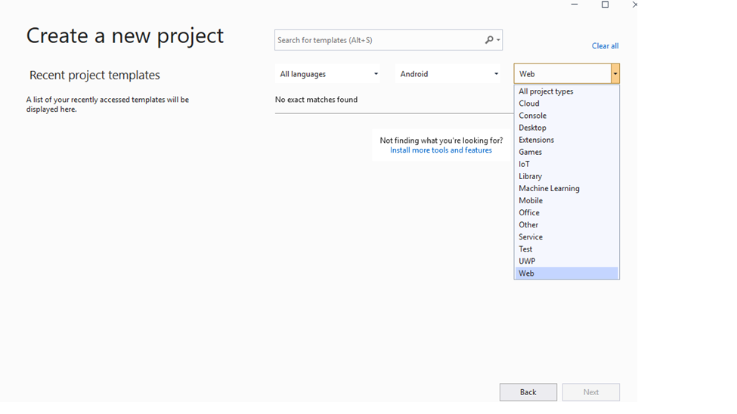
Task: Choose Cloud project type
Action: click(566, 103)
